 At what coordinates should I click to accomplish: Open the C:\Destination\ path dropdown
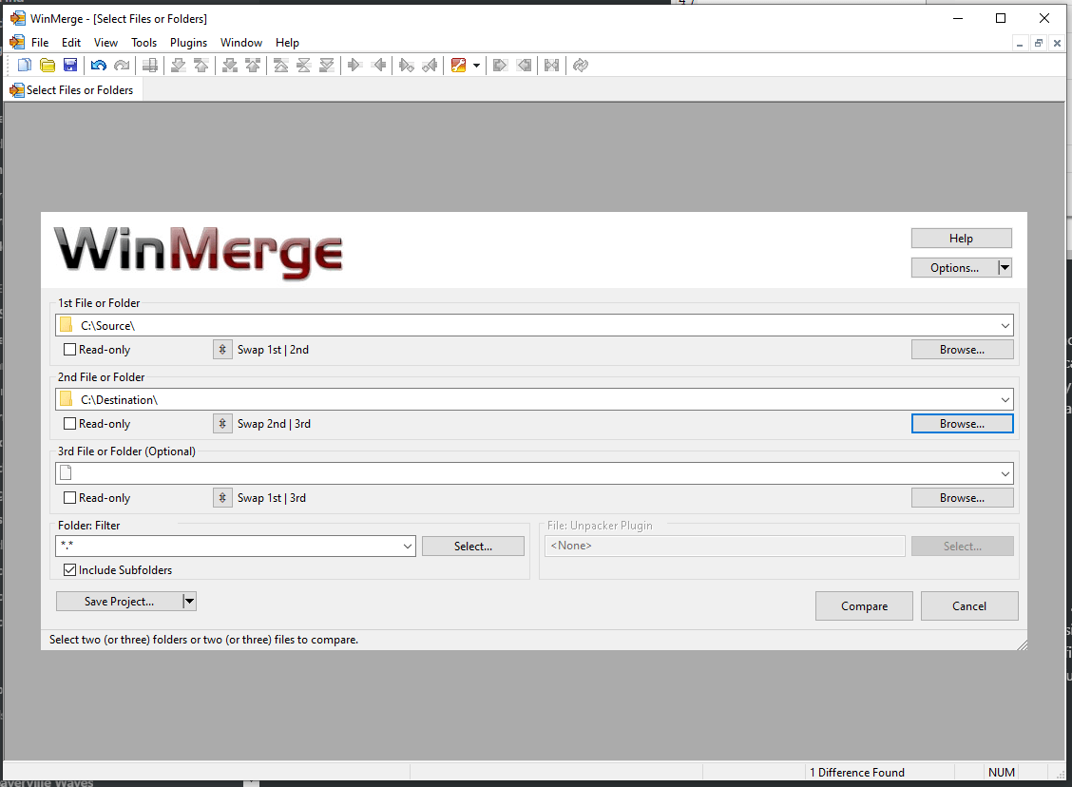tap(1005, 399)
